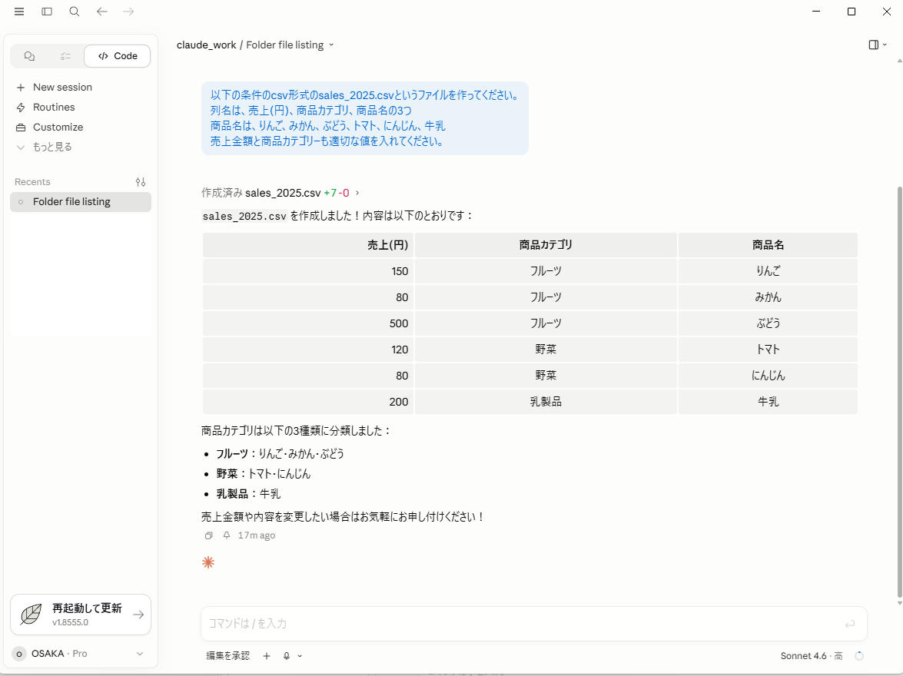Select the Code tab
The height and width of the screenshot is (676, 903).
(118, 56)
